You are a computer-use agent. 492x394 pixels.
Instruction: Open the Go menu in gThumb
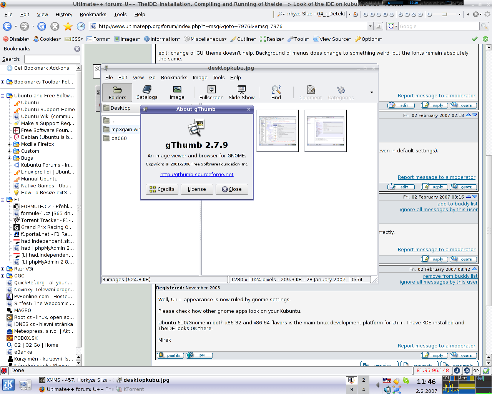click(x=152, y=77)
